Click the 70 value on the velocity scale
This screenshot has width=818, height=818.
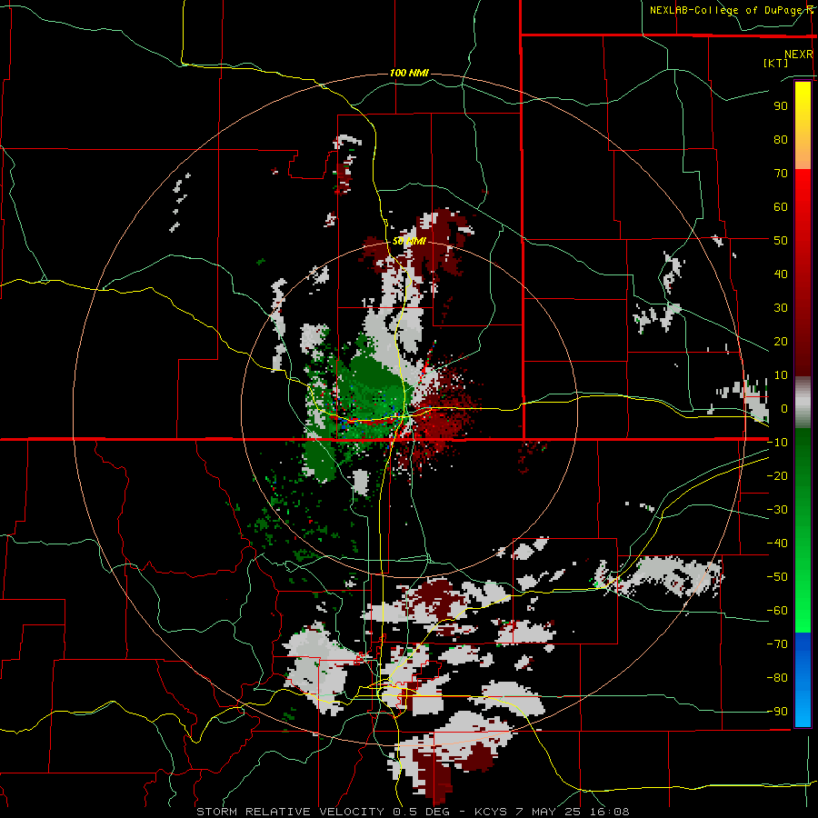tap(781, 174)
